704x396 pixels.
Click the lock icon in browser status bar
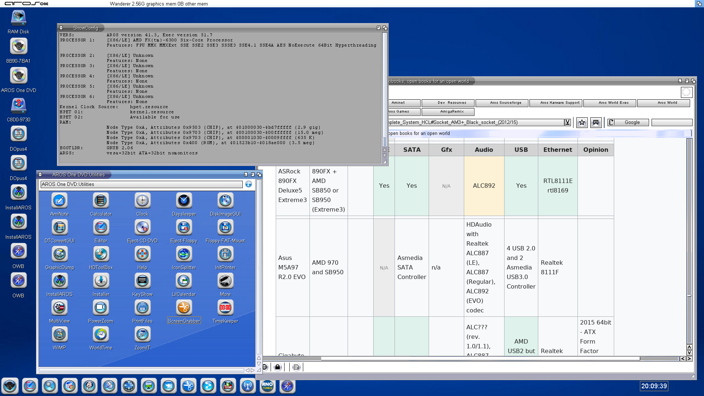(278, 367)
